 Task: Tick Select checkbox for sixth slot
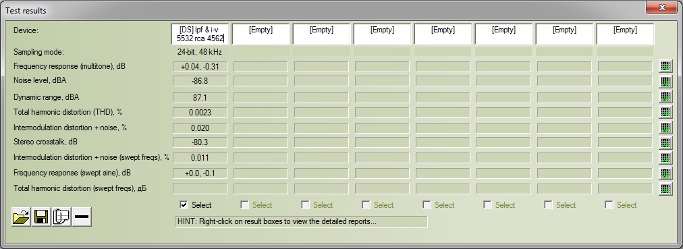(488, 205)
